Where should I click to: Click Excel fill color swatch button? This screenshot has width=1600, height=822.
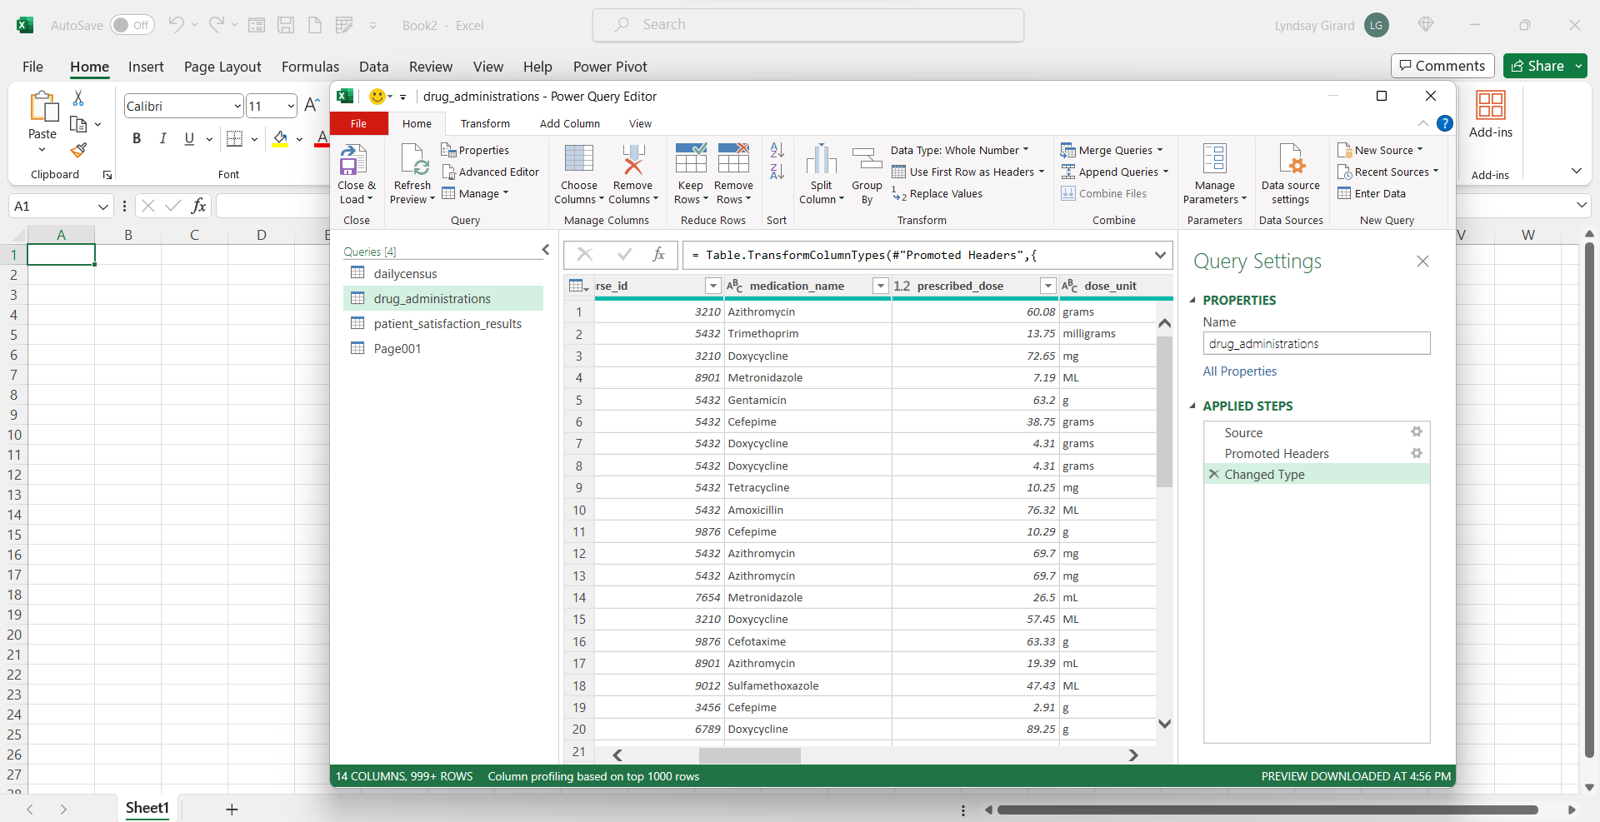click(x=280, y=139)
